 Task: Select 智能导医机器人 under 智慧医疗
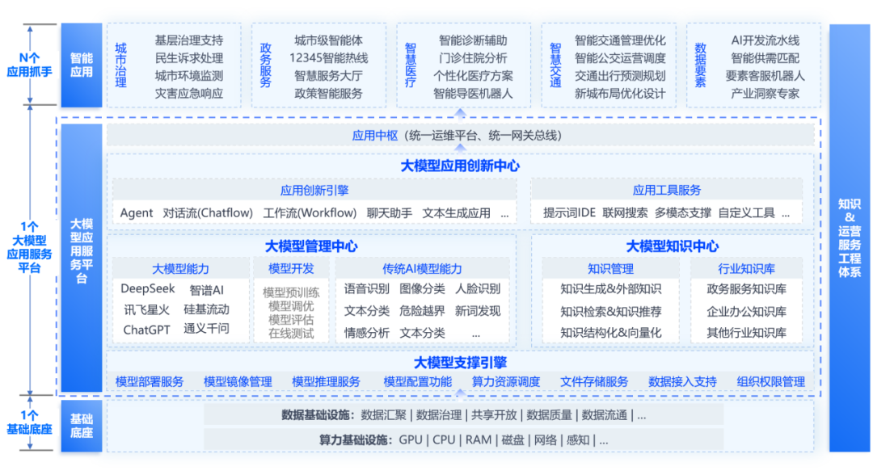(473, 93)
